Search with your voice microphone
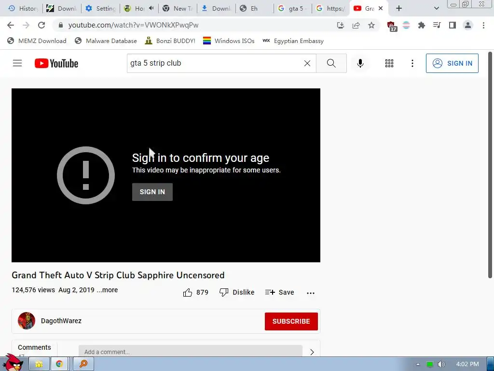Screen dimensions: 494x371 tap(360, 63)
